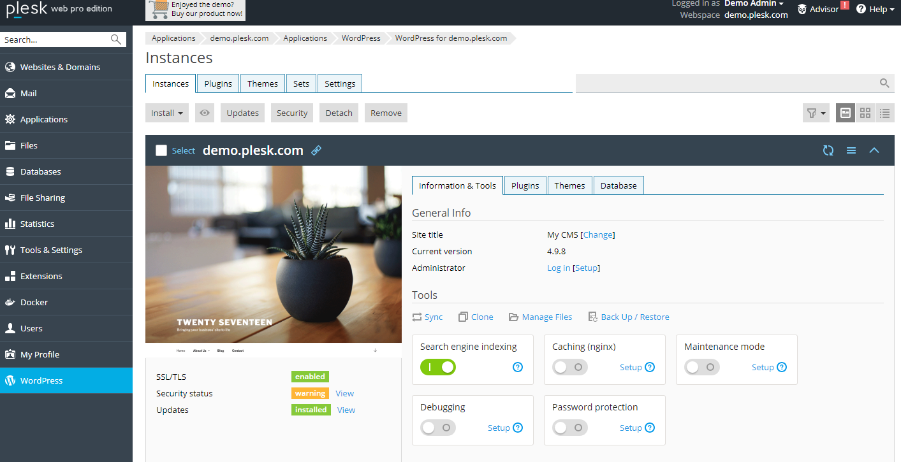Click the link icon beside demo.plesk.com
This screenshot has height=462, width=901.
(316, 150)
